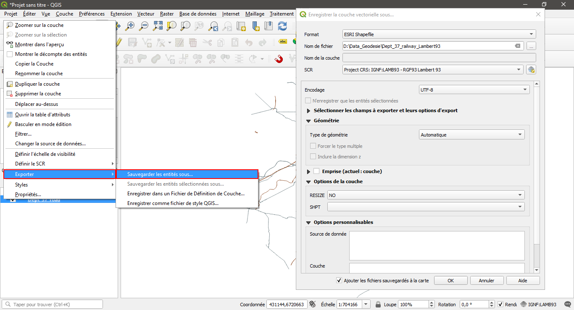Click the Annuler button
The width and height of the screenshot is (574, 310).
click(x=487, y=280)
